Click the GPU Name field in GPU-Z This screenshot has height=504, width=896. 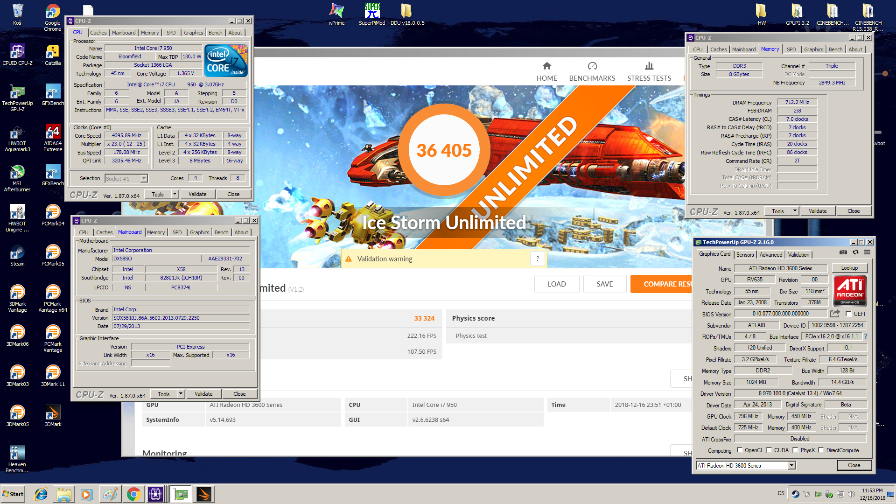[780, 268]
